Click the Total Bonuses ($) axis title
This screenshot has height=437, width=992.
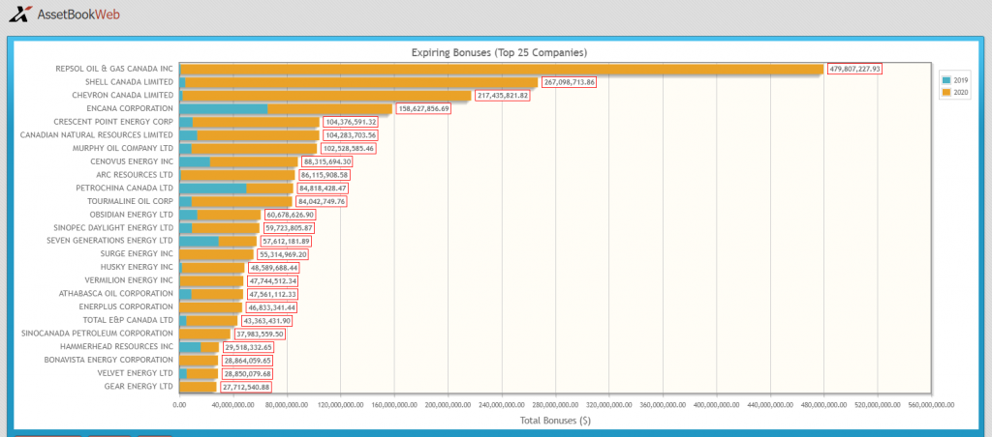[555, 420]
